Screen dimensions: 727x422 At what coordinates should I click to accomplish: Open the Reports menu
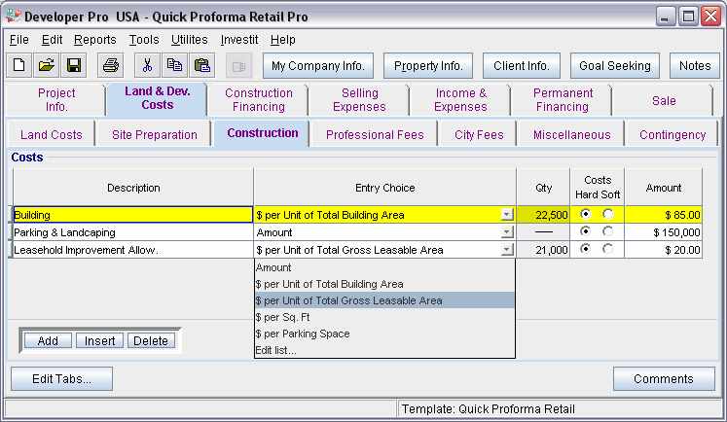95,40
